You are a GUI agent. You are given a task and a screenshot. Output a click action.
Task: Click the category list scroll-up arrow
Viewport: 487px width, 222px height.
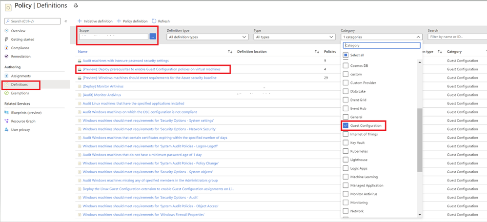pyautogui.click(x=420, y=62)
